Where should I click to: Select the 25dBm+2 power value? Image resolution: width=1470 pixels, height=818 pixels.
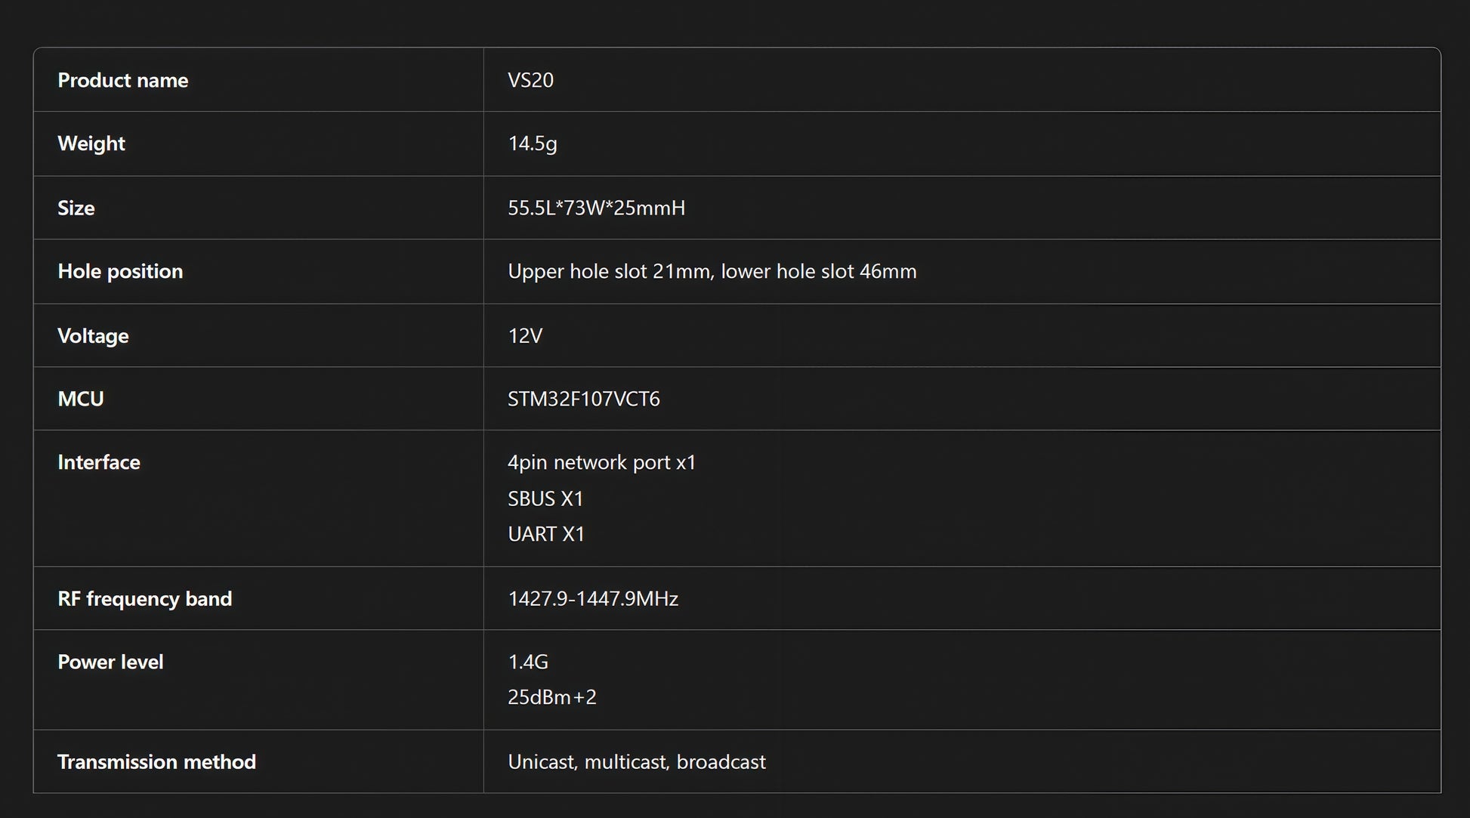click(x=552, y=697)
